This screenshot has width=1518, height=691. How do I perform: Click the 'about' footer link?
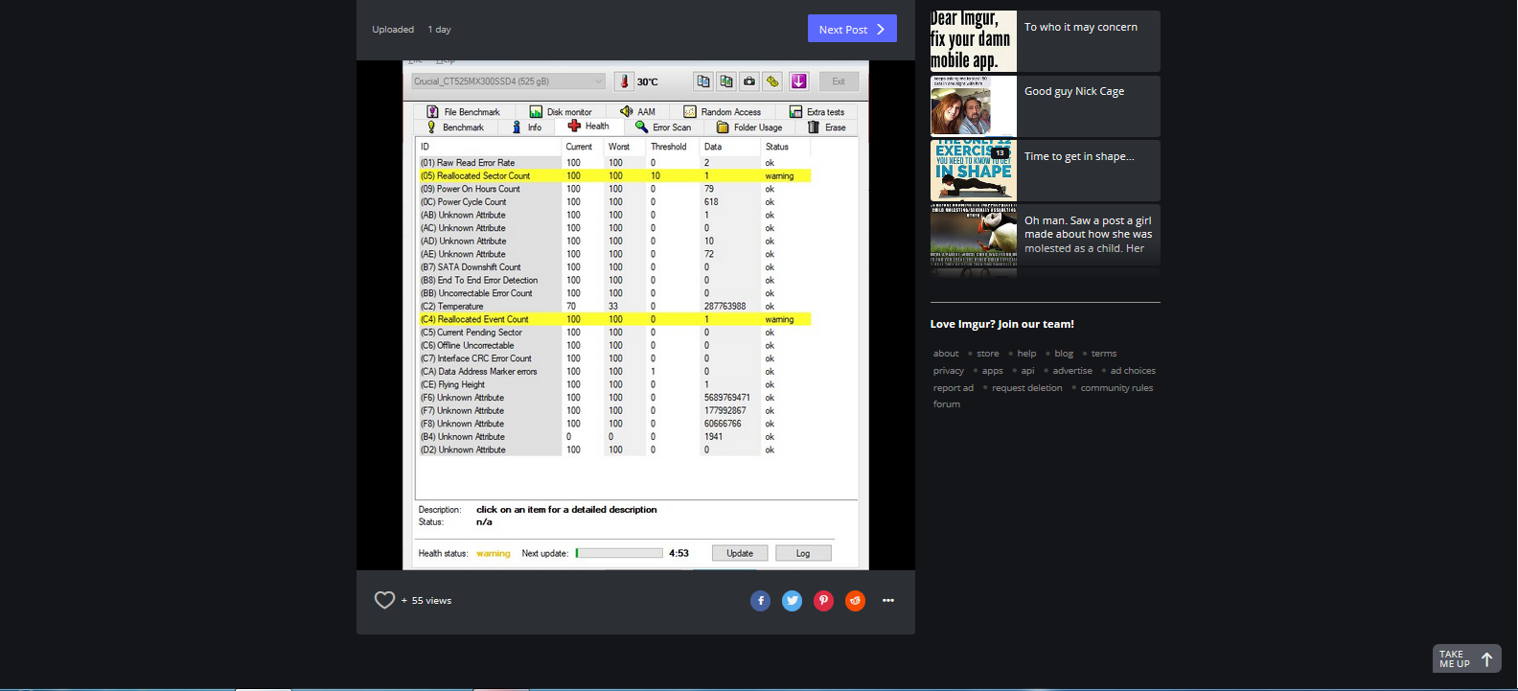946,354
